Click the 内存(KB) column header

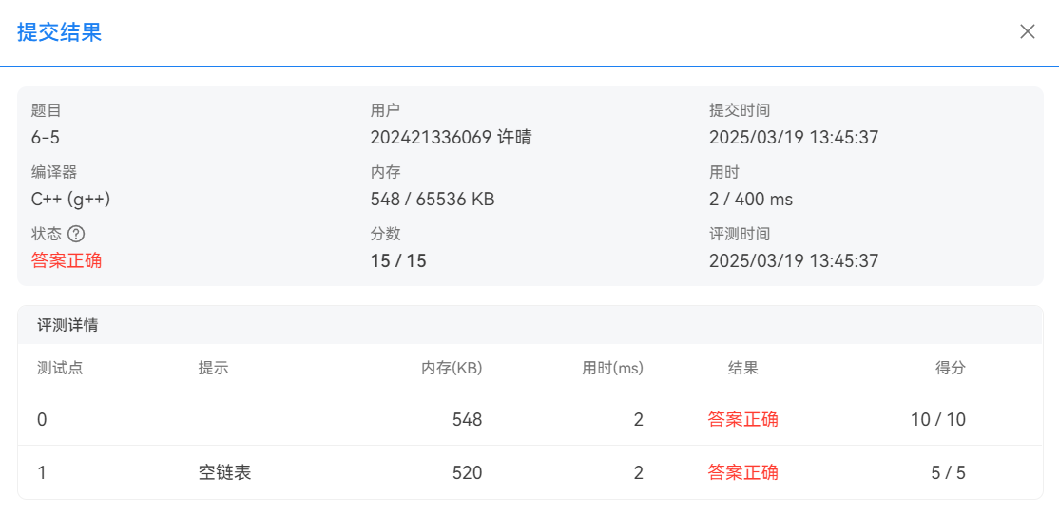click(x=452, y=368)
